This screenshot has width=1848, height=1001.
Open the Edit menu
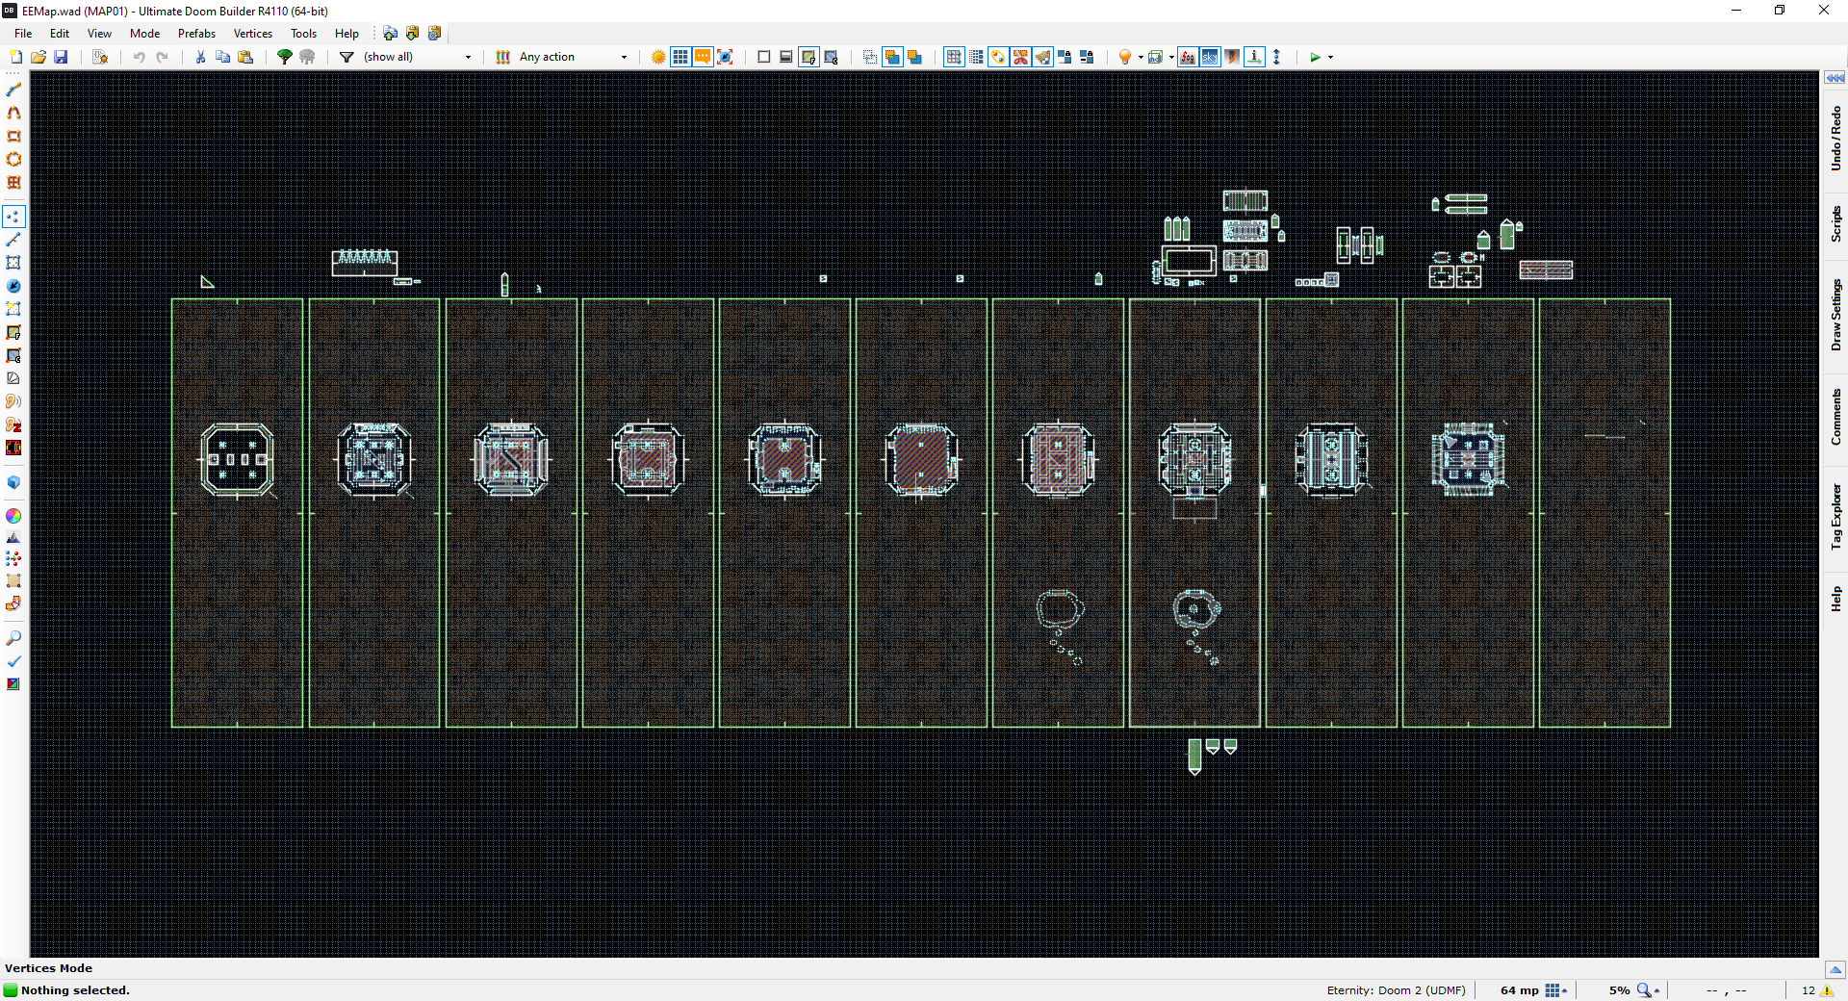pos(60,34)
